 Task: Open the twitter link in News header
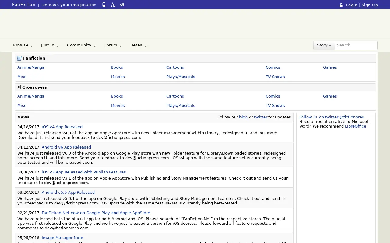tap(261, 117)
